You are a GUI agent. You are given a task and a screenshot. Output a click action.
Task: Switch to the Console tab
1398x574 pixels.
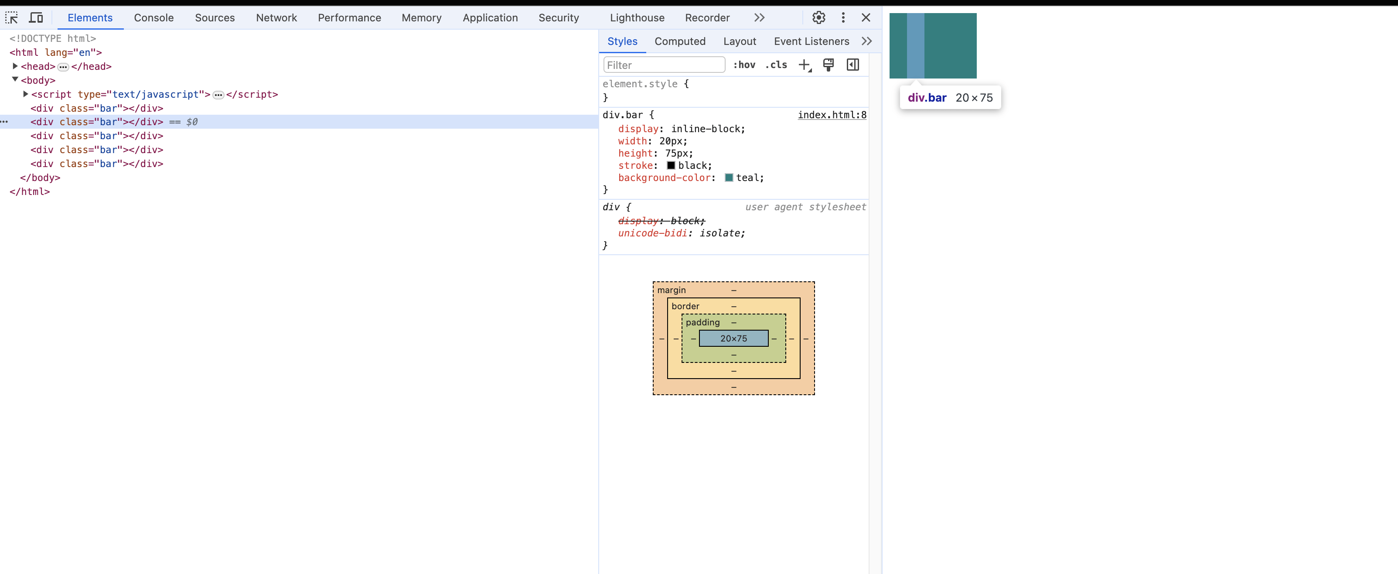tap(153, 18)
